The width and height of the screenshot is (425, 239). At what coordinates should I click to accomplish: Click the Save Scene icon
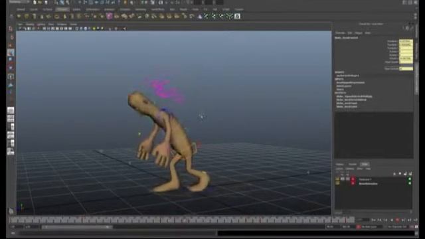coord(46,3)
